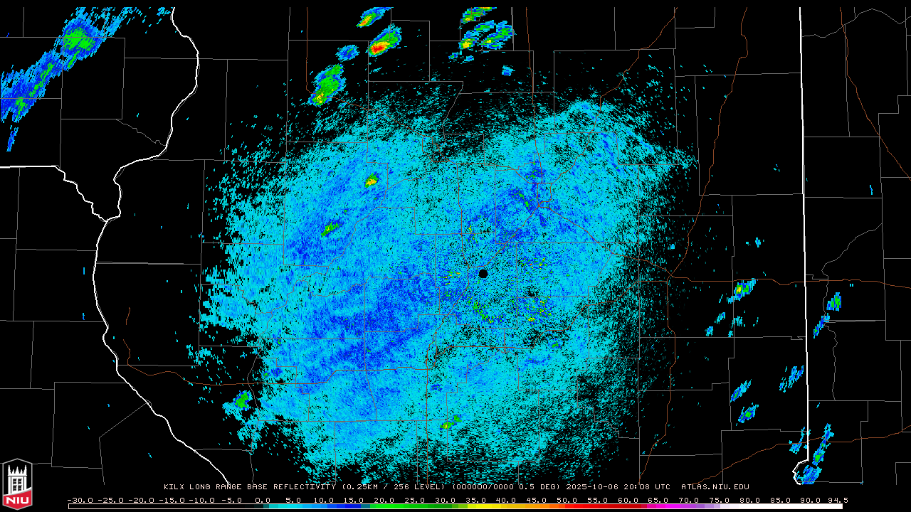Click the '20.0' label on the reflectivity scale
Viewport: 911px width, 512px height.
[x=384, y=500]
